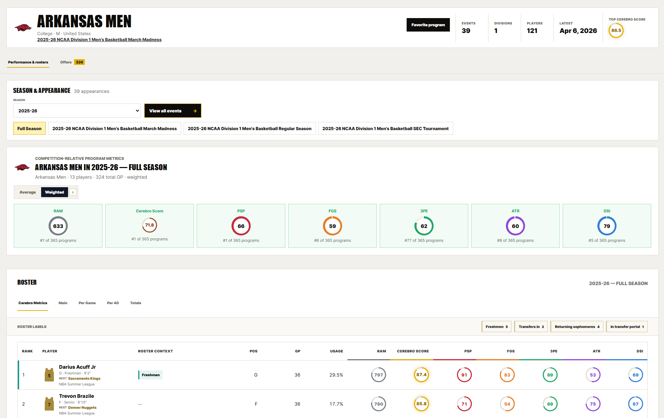Viewport: 664px width, 418px height.
Task: Click the FGS 59 metric circle
Action: [333, 226]
